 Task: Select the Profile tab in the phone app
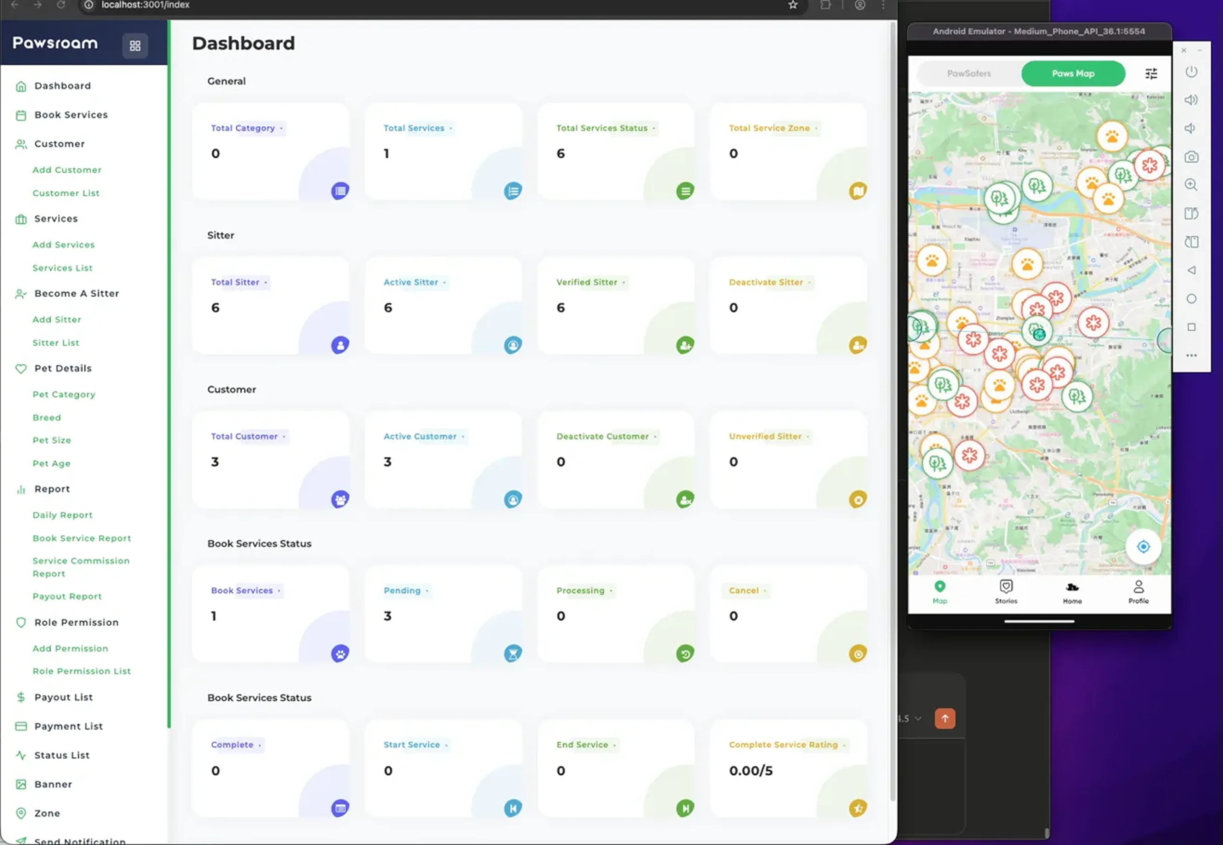click(1138, 591)
